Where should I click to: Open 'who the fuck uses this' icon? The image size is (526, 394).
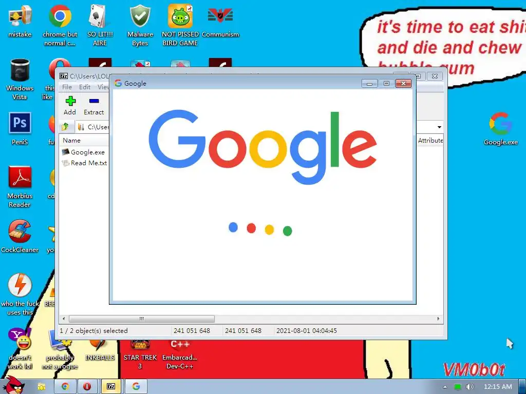pos(20,295)
